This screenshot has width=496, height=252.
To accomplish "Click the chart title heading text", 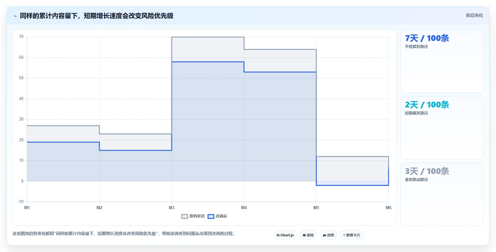I will 97,16.
